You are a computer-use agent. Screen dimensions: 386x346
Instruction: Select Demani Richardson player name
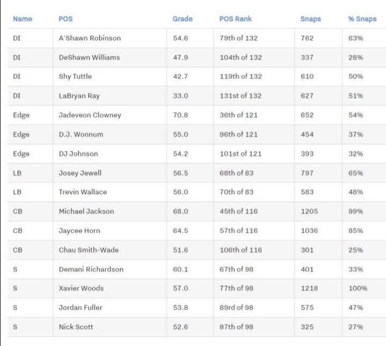91,269
